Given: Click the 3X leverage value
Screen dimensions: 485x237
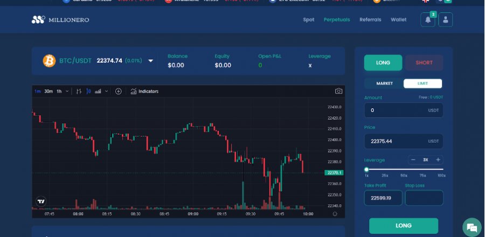Looking at the screenshot, I should (426, 160).
